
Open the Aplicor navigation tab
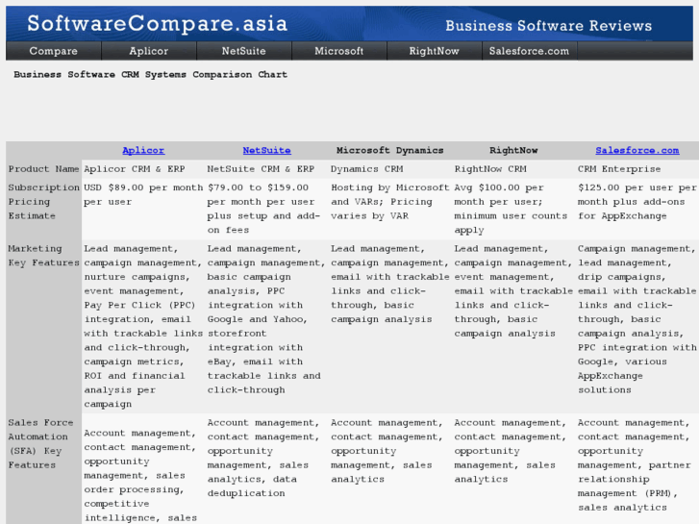click(149, 51)
